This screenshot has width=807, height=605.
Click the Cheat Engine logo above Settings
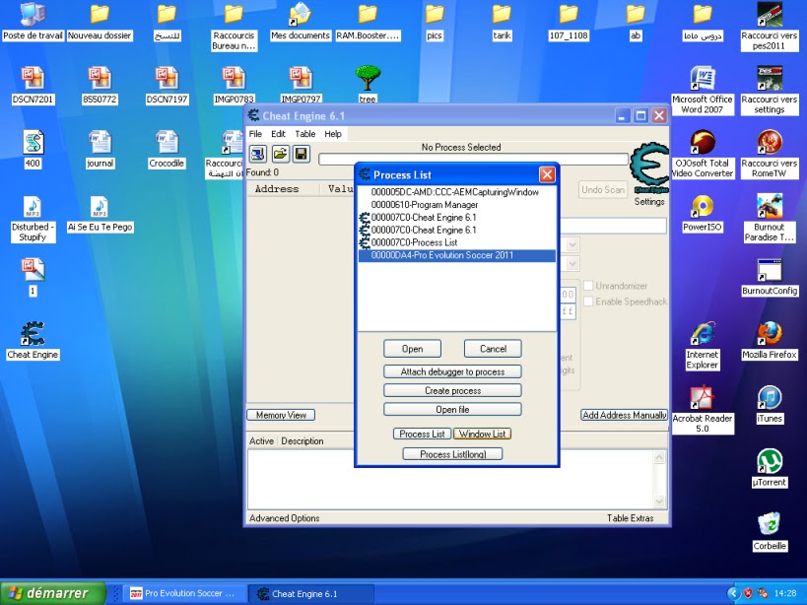(x=649, y=168)
